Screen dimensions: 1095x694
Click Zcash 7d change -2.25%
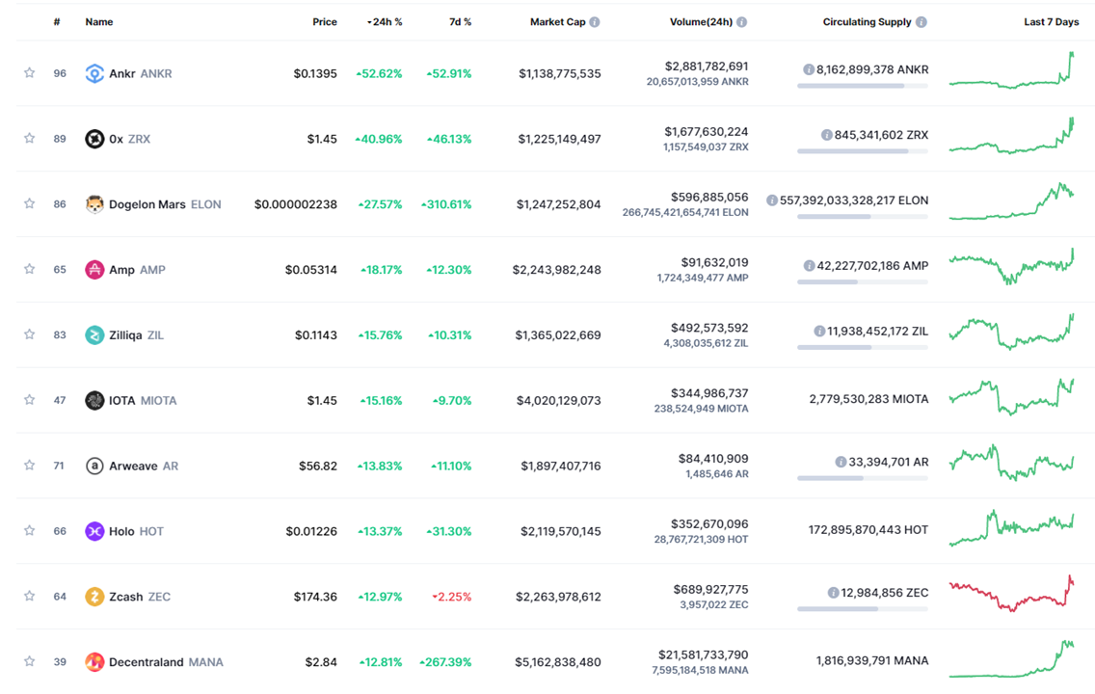click(452, 597)
